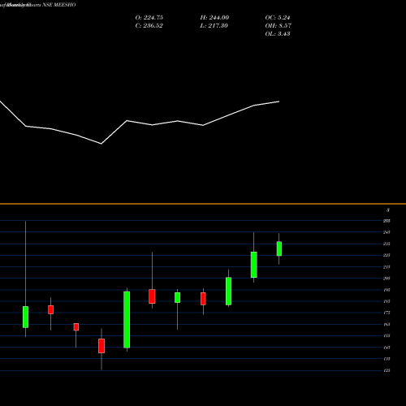Click the 155 price axis label

pos(387,336)
